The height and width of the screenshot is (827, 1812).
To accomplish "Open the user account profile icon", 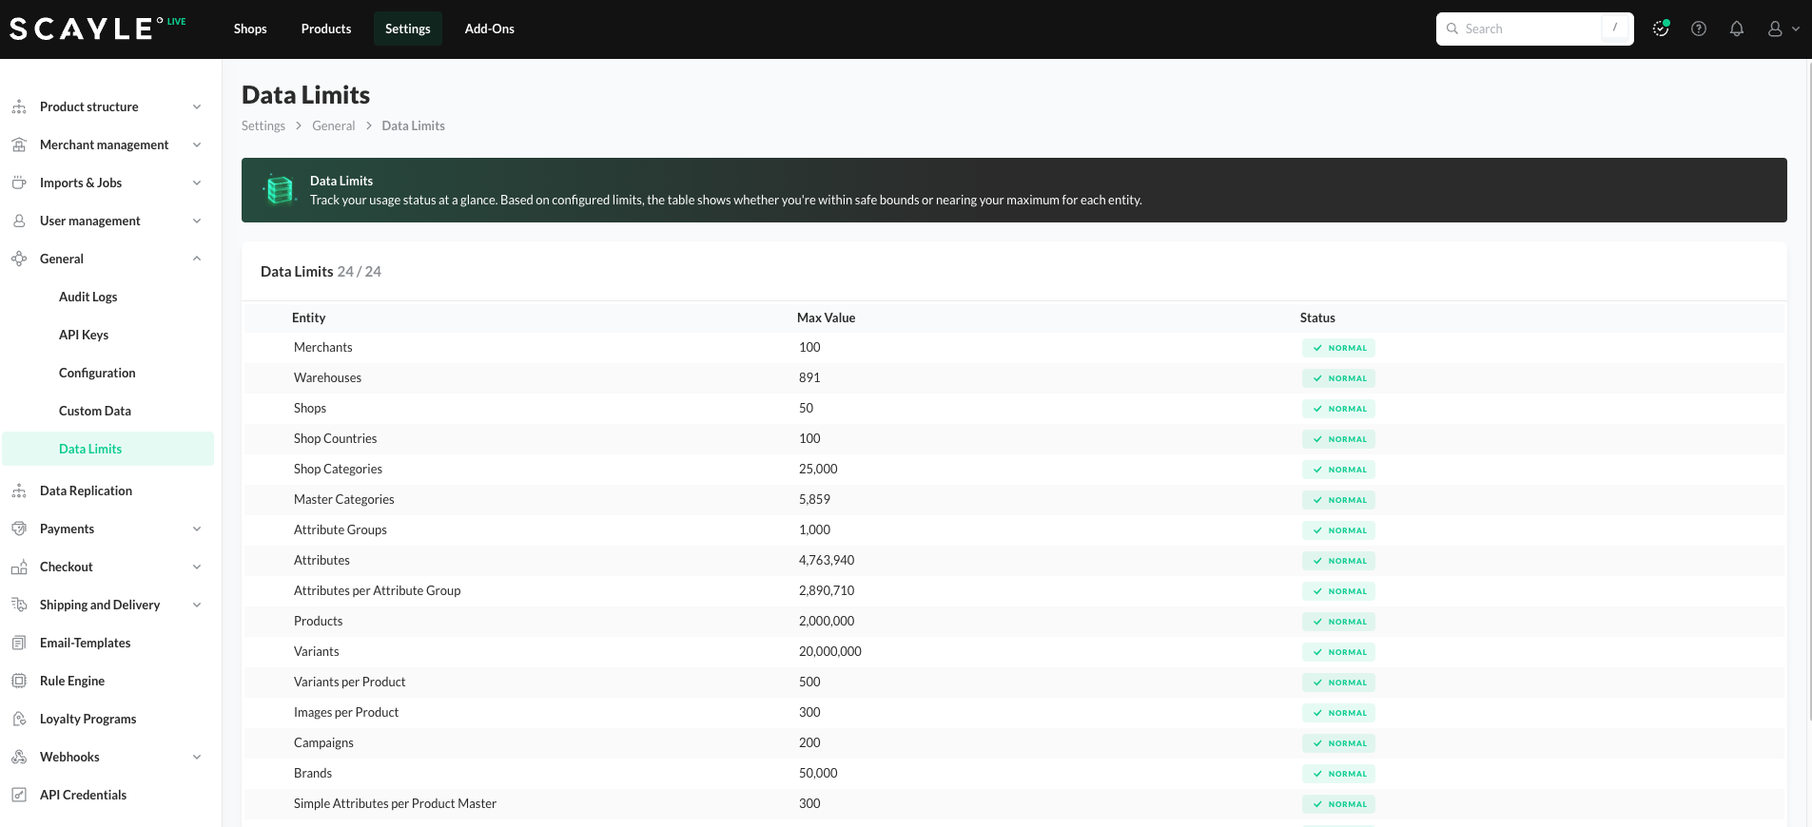I will (1775, 29).
